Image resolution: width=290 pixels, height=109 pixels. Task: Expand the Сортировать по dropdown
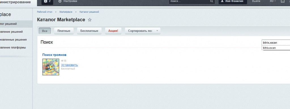pyautogui.click(x=143, y=31)
